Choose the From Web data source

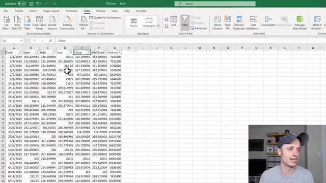click(x=27, y=22)
